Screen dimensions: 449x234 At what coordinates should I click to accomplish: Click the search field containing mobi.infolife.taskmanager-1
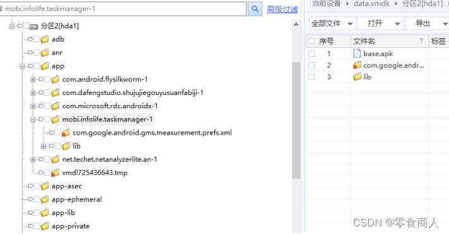pos(123,9)
